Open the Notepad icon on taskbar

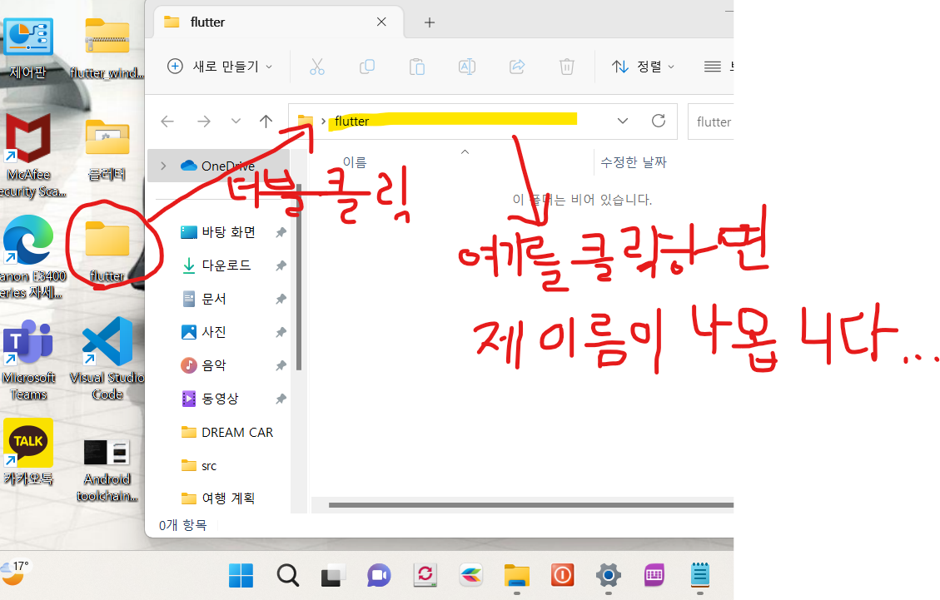[x=699, y=575]
